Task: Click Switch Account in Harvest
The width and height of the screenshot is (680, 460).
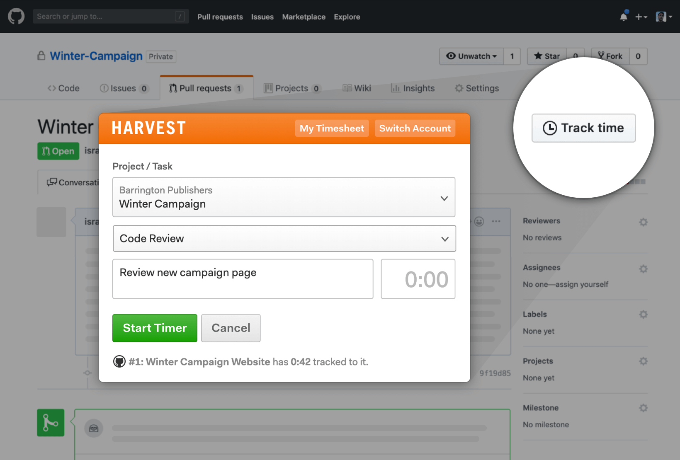Action: pos(415,128)
